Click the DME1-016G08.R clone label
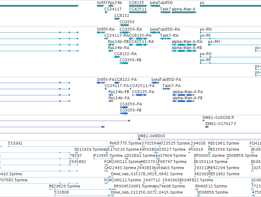Screen dimensions: 261x197 pos(218,118)
